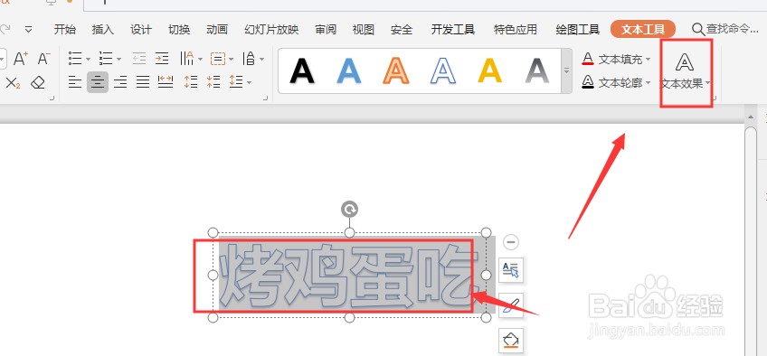Open 文本轮廓 dropdown arrow

tap(649, 83)
